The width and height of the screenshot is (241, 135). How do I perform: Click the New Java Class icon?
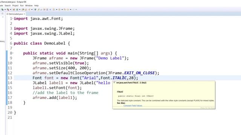[x=17, y=9]
